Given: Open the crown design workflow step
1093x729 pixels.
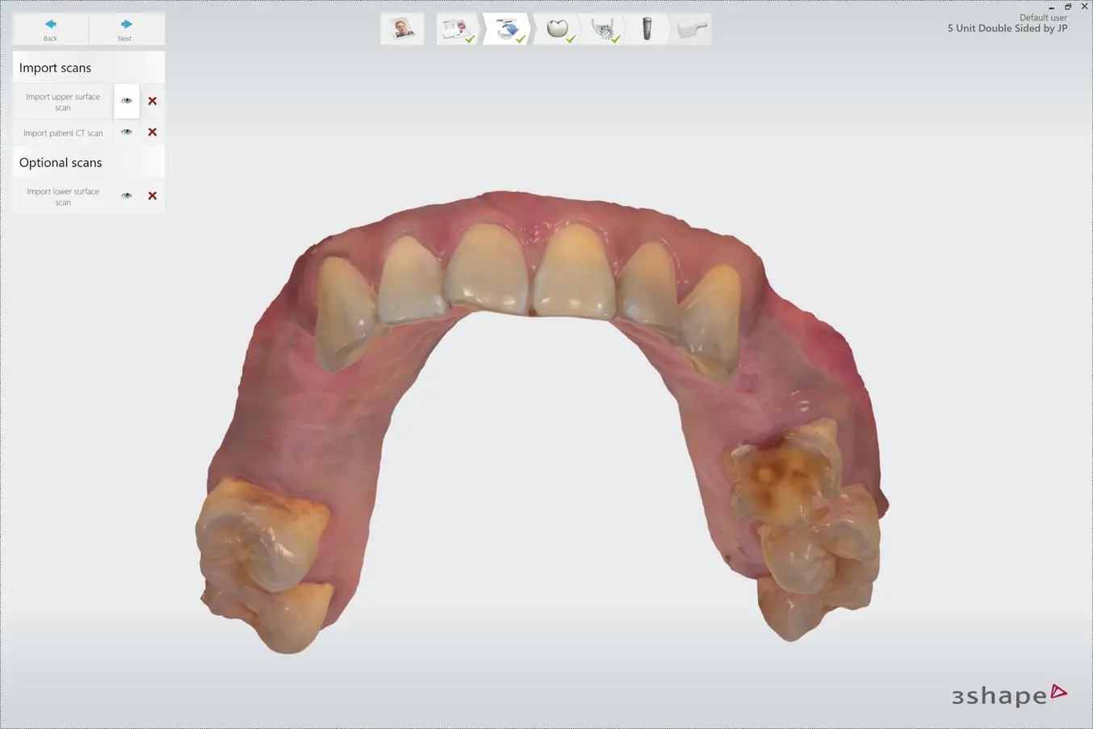Looking at the screenshot, I should [x=555, y=28].
